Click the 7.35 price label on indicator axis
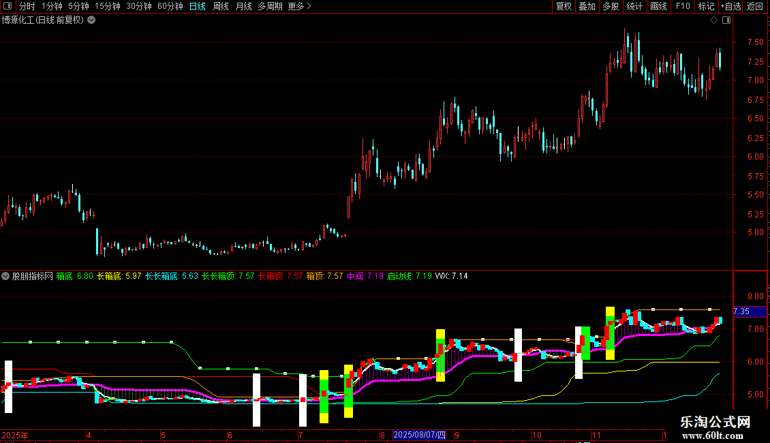The image size is (770, 443). [741, 311]
